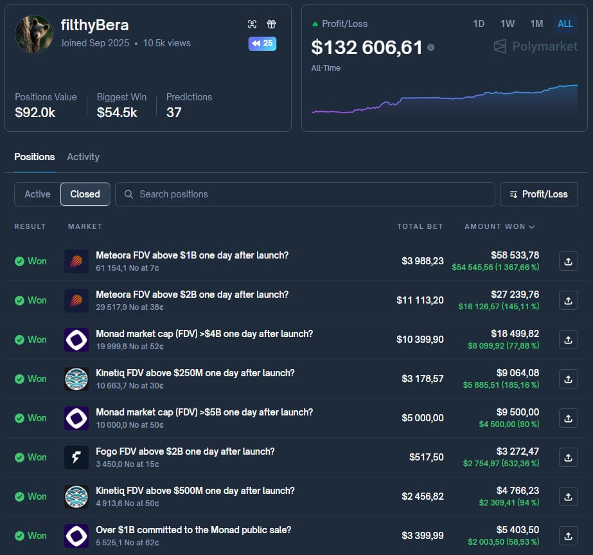Click the '10 663,7 No at 30¢' detail
This screenshot has height=555, width=593.
pos(130,385)
